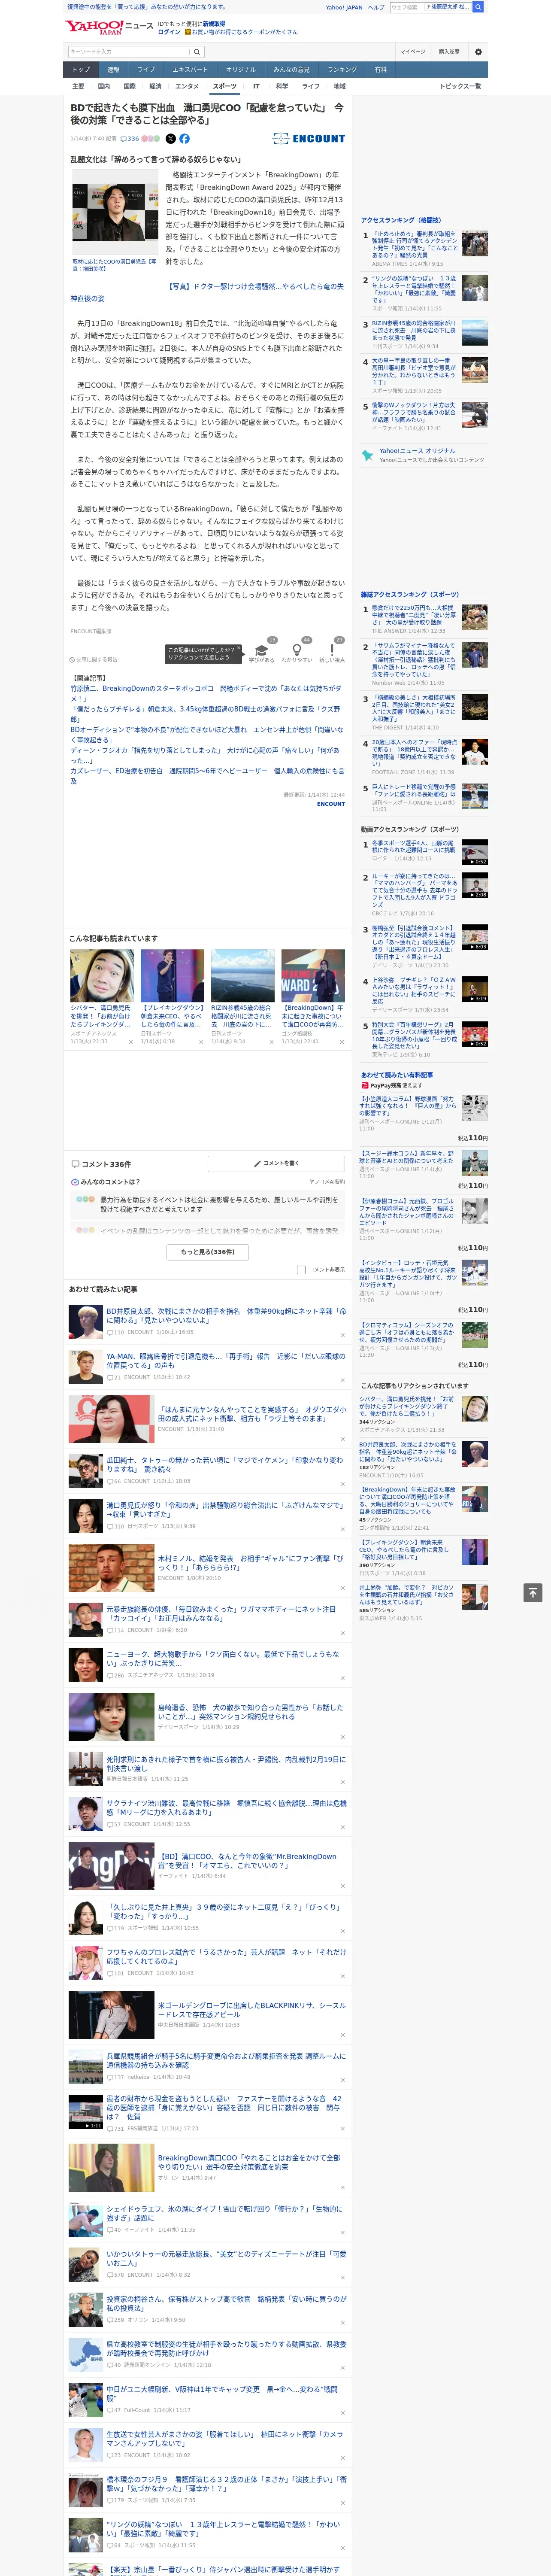Image resolution: width=551 pixels, height=2576 pixels.
Task: Click the top-bar web search button
Action: pos(478,7)
